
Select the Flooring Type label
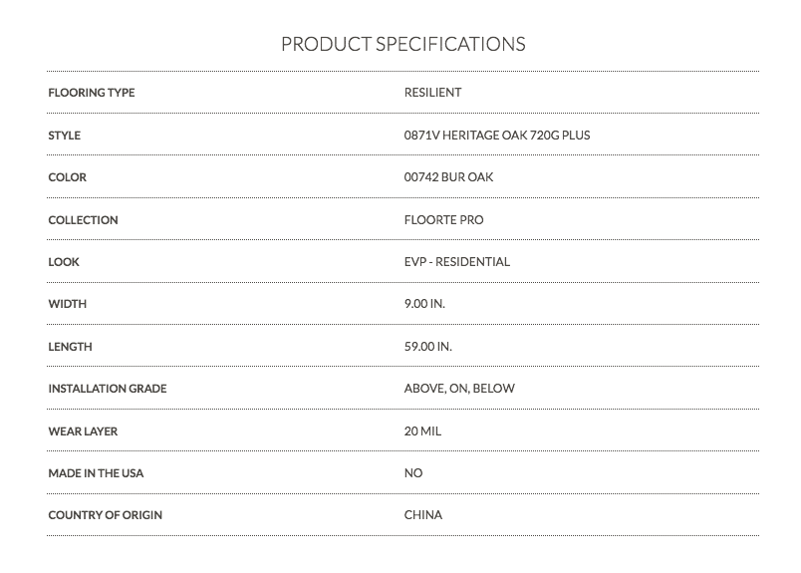click(92, 93)
